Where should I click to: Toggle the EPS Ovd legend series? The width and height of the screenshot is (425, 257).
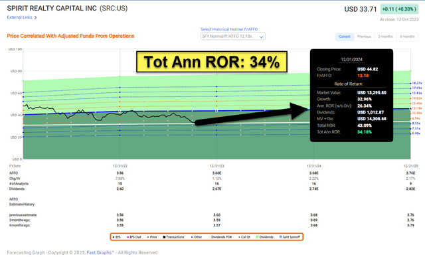134,237
